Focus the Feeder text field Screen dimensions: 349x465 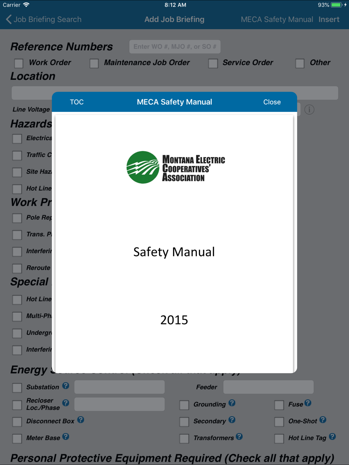point(268,387)
